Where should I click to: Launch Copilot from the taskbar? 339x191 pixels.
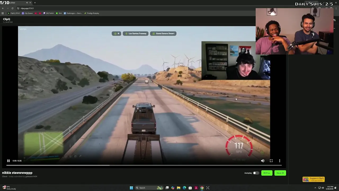click(x=173, y=188)
